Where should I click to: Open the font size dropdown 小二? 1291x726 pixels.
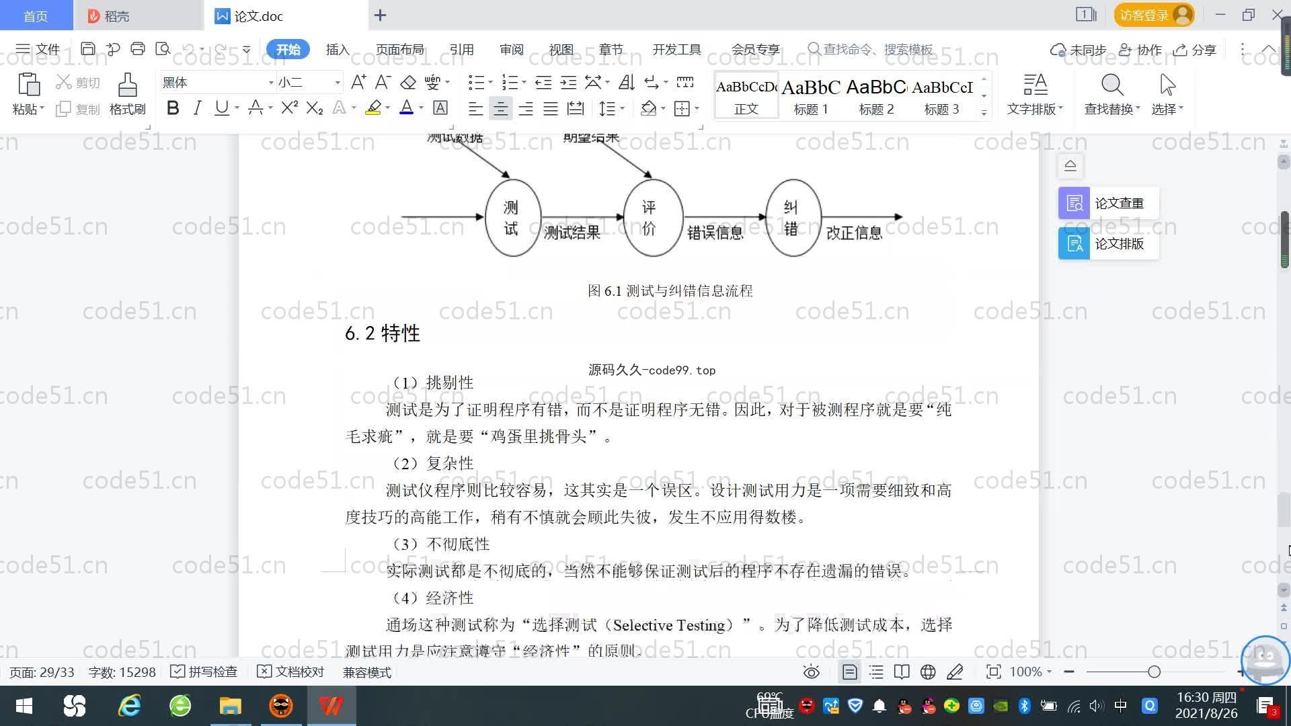tap(337, 82)
